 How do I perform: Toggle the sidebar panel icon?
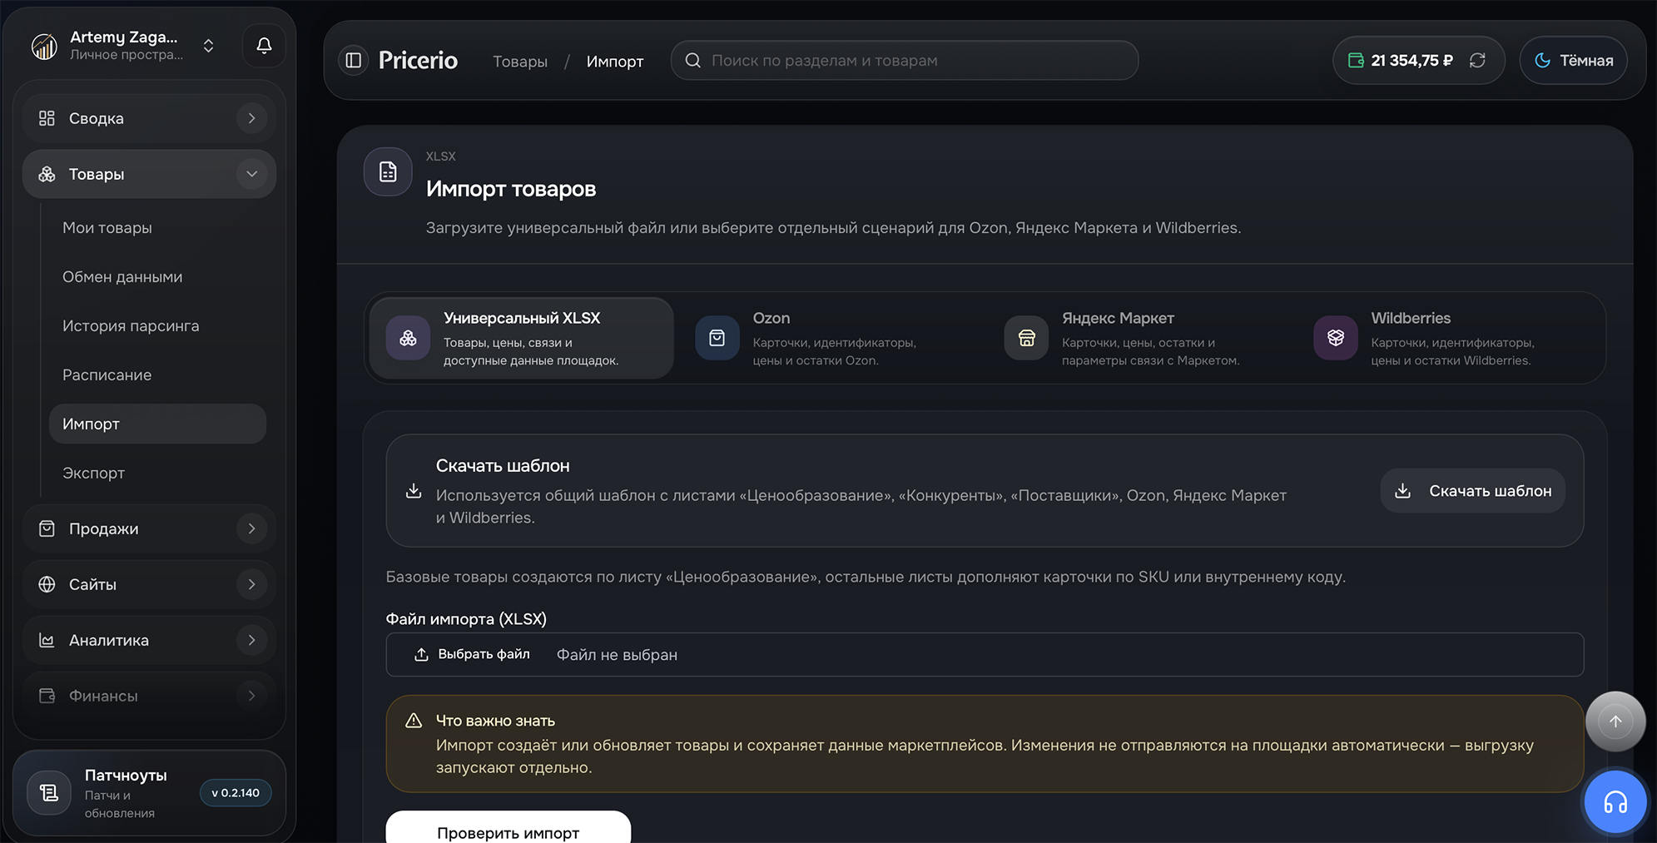pyautogui.click(x=354, y=60)
